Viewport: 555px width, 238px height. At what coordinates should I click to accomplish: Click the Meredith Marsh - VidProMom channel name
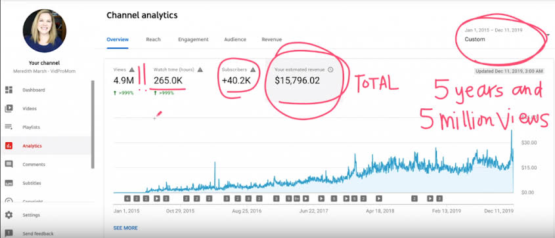44,71
